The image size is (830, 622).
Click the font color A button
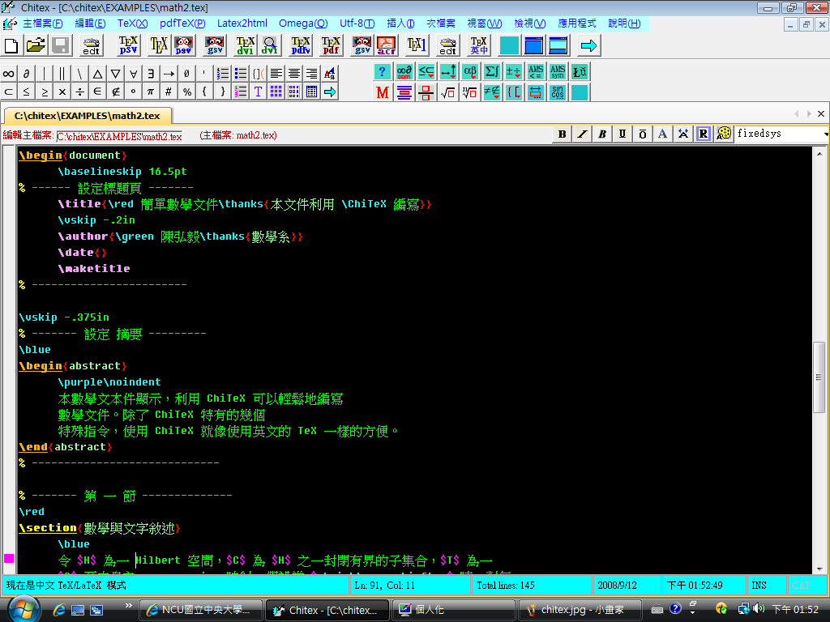click(x=663, y=134)
